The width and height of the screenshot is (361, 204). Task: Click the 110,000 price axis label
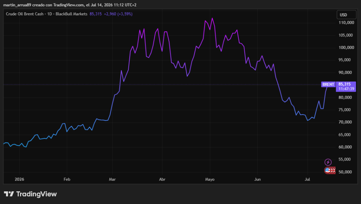[346, 22]
